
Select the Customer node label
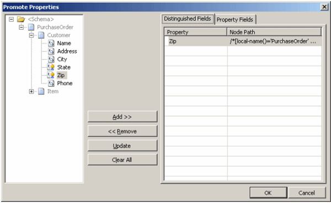point(58,35)
